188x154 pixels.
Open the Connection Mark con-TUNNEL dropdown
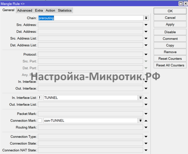click(140, 121)
